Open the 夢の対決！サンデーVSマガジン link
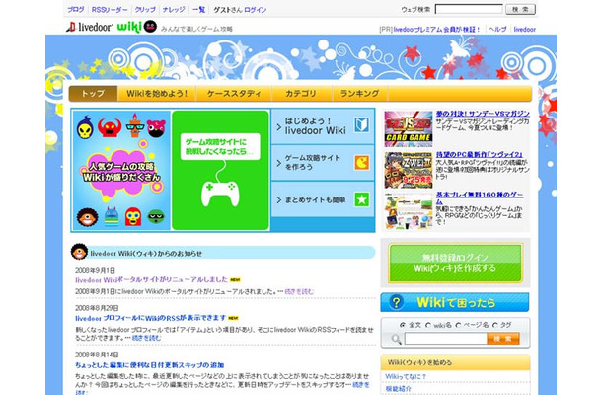The height and width of the screenshot is (395, 602). (483, 114)
